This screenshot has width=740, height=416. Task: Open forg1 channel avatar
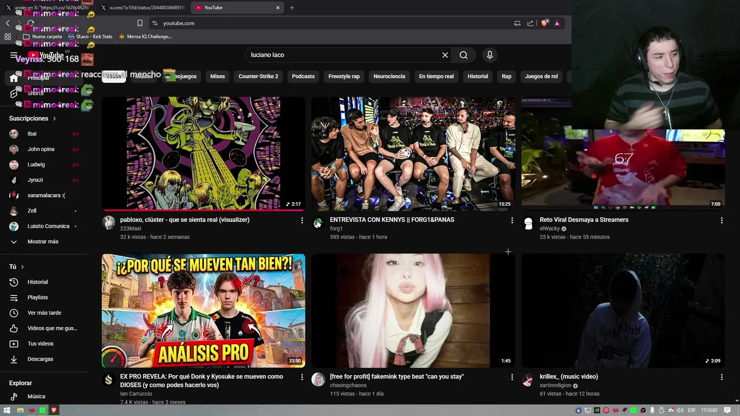tap(318, 223)
